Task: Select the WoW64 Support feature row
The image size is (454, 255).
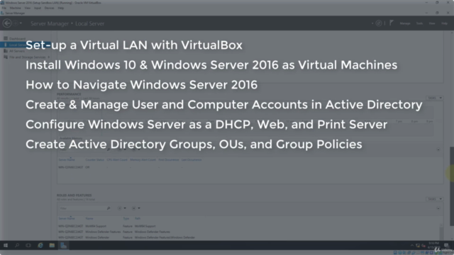Action: click(x=249, y=226)
